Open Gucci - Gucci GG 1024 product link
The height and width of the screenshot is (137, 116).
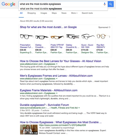pyautogui.click(x=87, y=46)
